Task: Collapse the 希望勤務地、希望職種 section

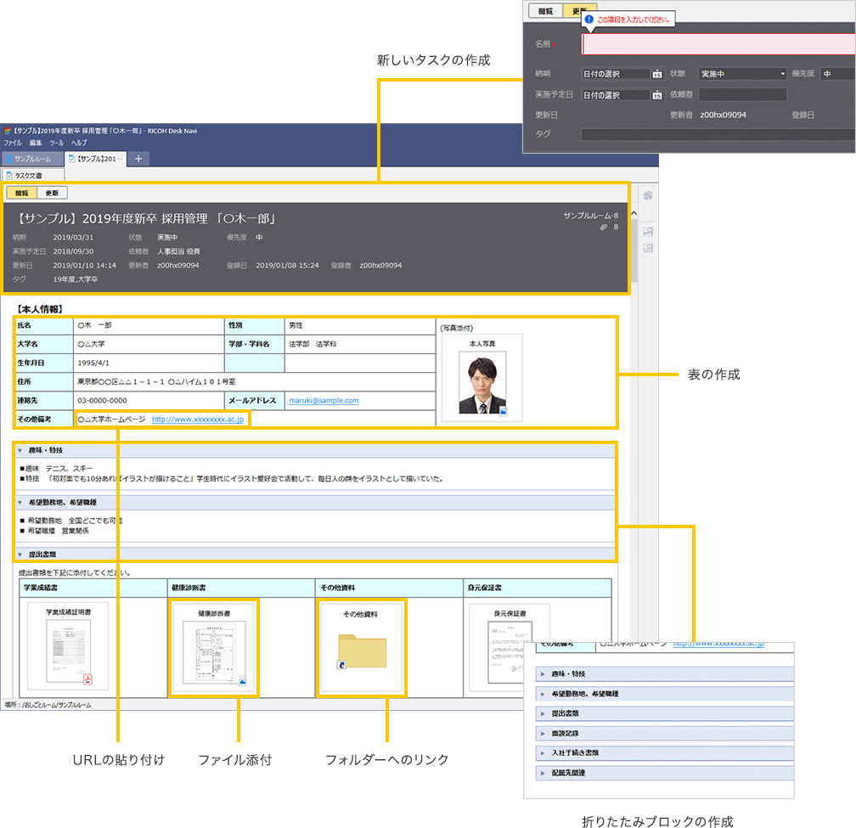Action: pos(20,503)
